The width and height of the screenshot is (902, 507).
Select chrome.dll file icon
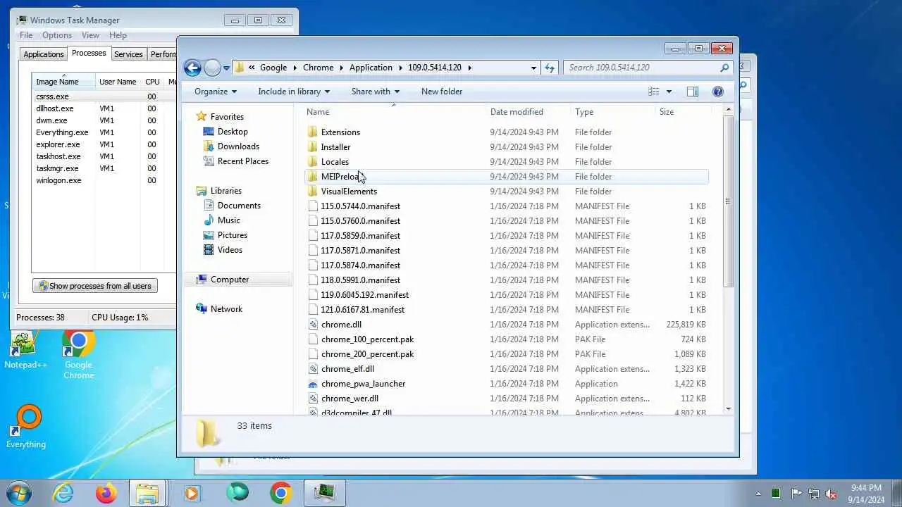(x=313, y=325)
